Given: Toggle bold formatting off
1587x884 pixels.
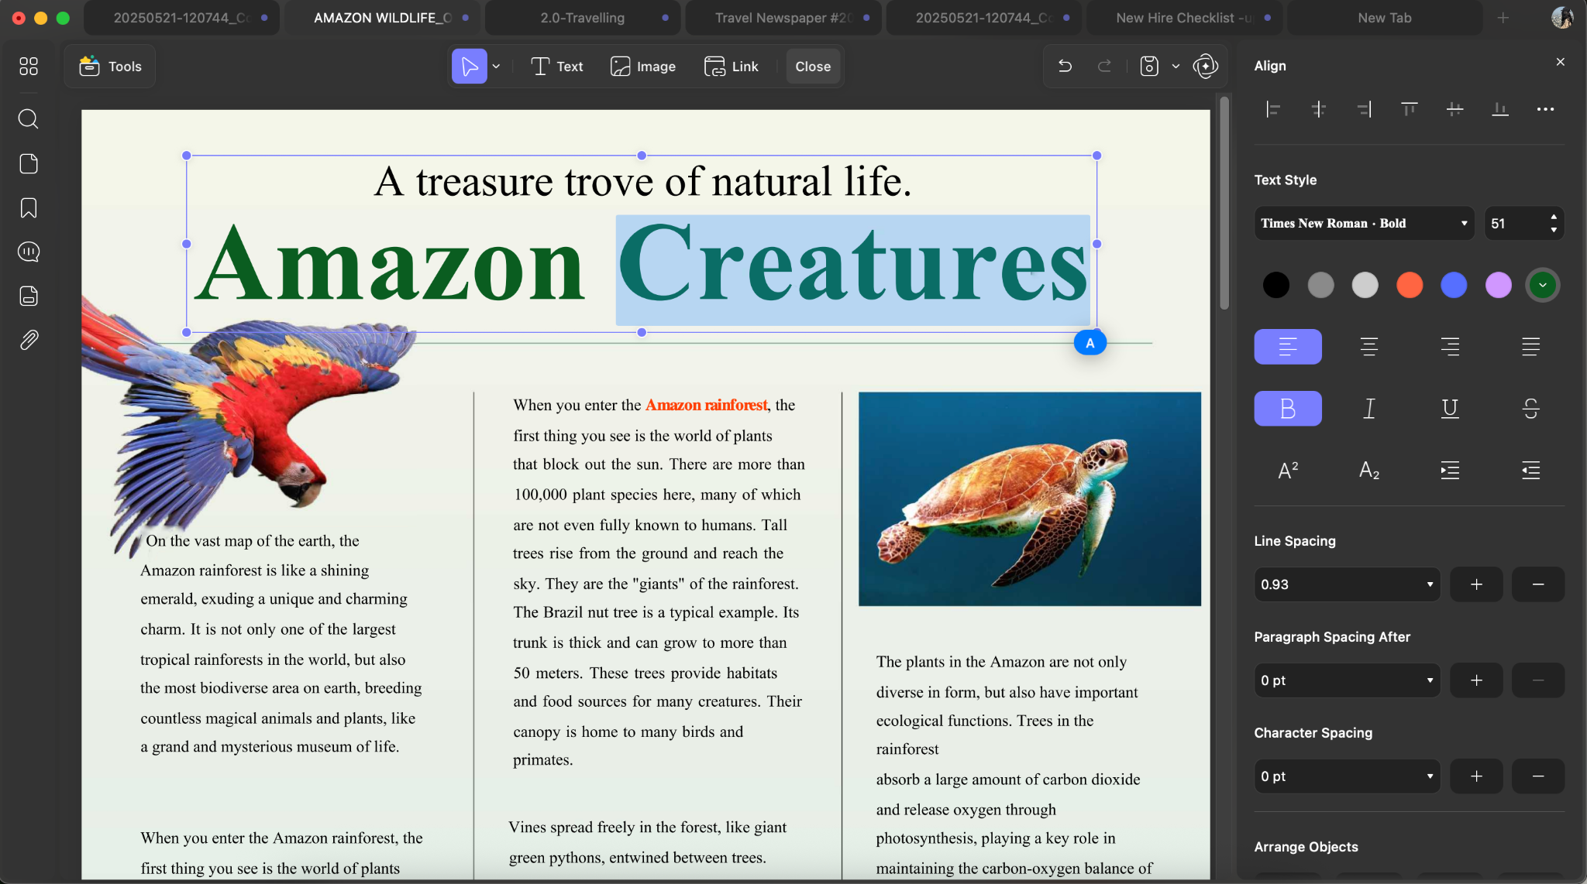Looking at the screenshot, I should tap(1288, 408).
